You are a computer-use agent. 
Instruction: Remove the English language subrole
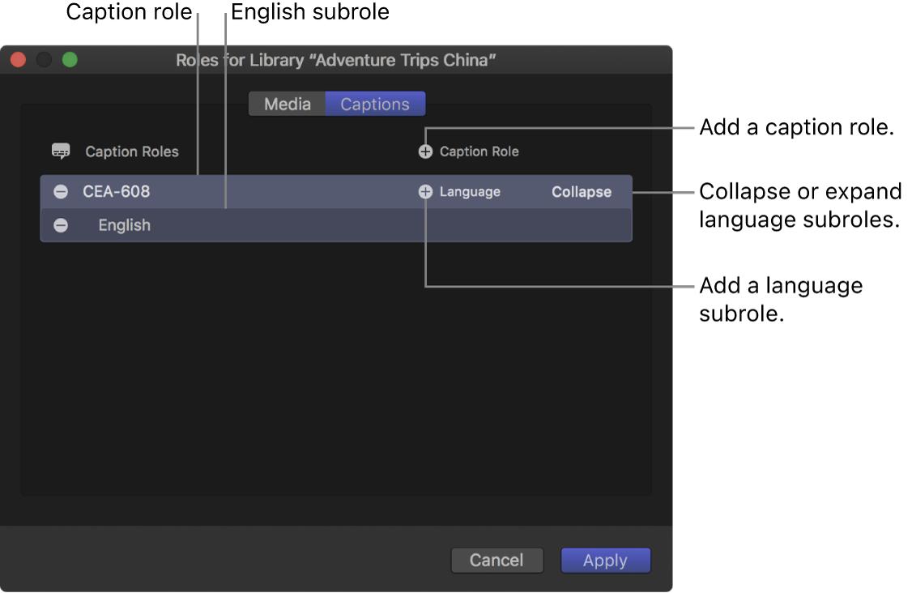(61, 225)
